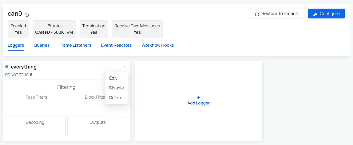353x145 pixels.
Task: Open the Outputs panel of everything logger
Action: (x=98, y=126)
